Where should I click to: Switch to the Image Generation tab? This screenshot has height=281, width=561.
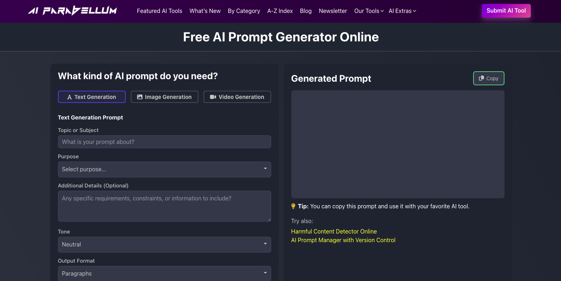[x=164, y=96]
